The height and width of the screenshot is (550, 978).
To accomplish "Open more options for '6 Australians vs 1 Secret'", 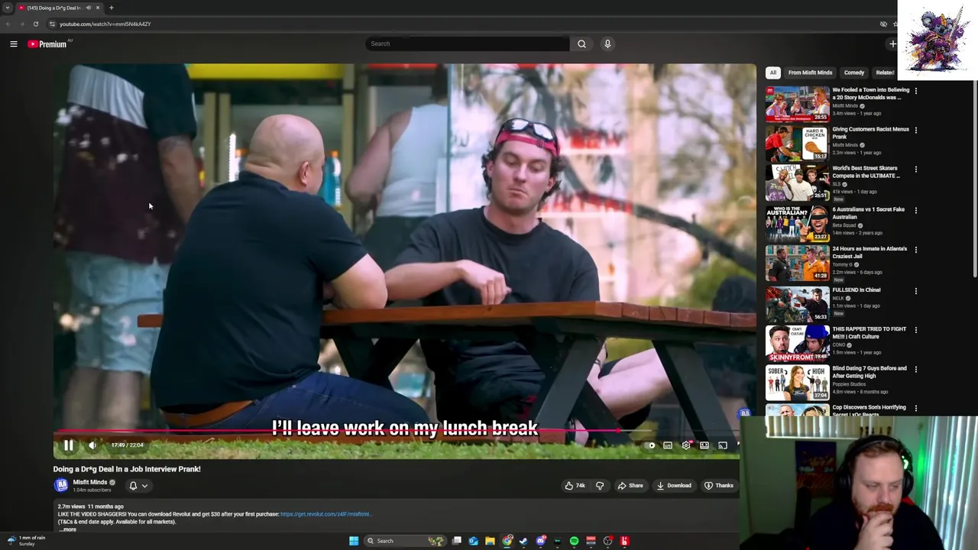I will [915, 210].
